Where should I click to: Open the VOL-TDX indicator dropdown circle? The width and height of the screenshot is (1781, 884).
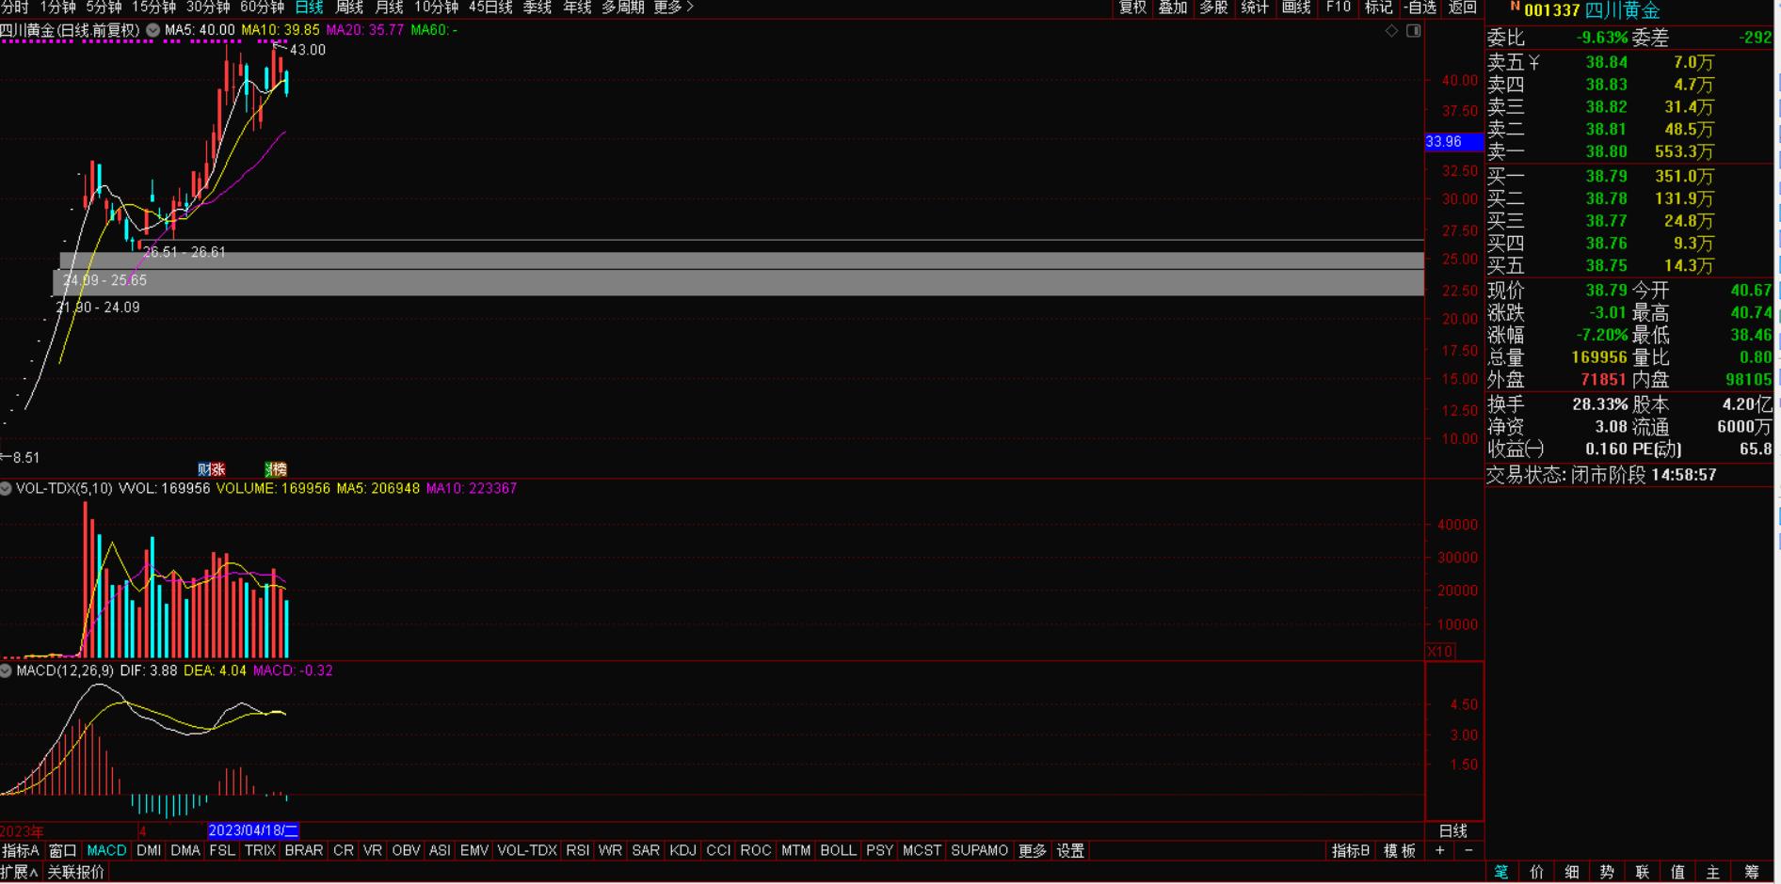[x=6, y=489]
